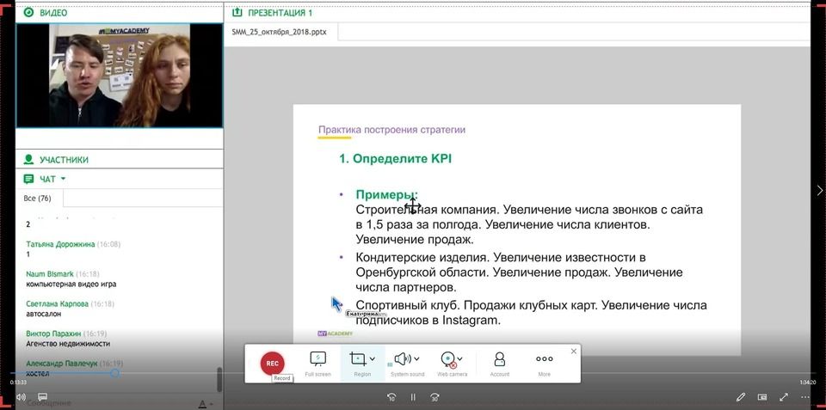Open the Region dropdown arrow
826x410 pixels.
(x=373, y=359)
